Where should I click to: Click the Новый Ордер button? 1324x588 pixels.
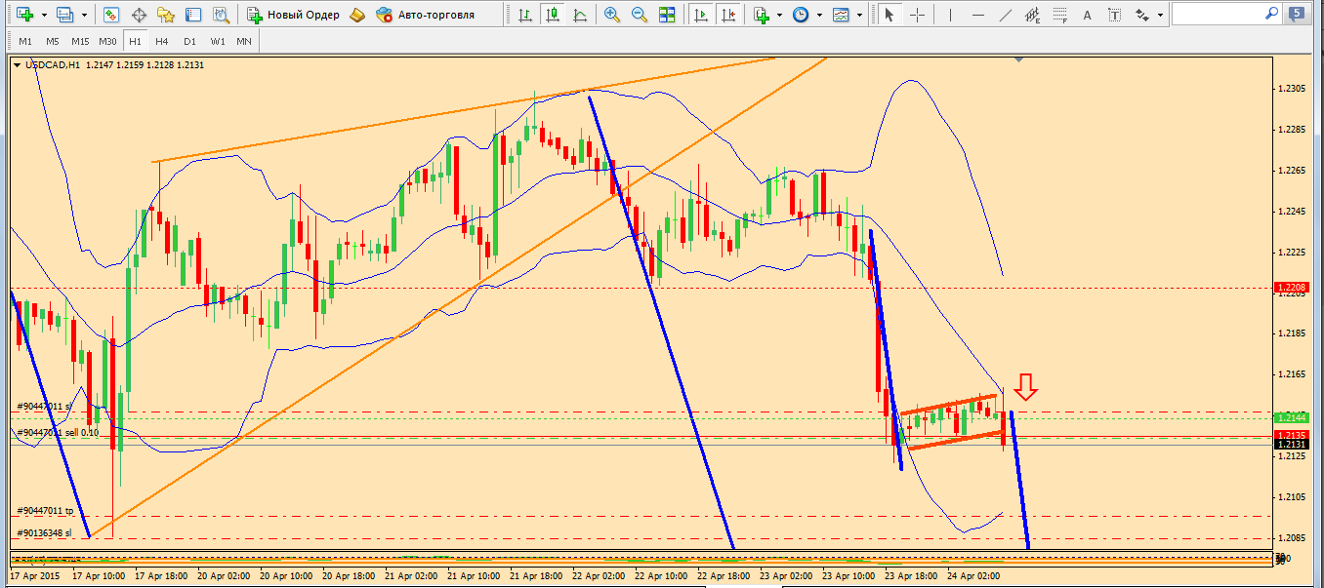coord(293,15)
